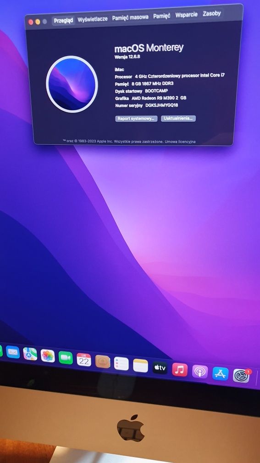Click the Wersja 12.6.8 version text
The image size is (260, 463).
(127, 56)
